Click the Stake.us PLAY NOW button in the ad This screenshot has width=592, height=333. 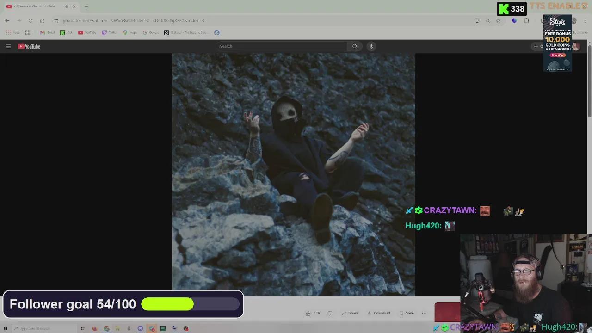(x=557, y=55)
